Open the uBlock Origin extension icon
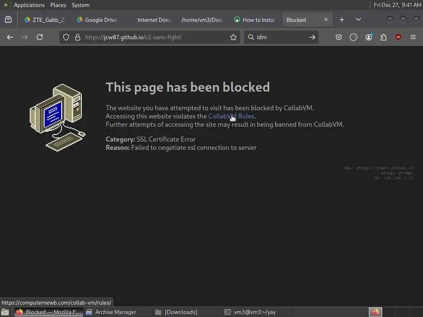The width and height of the screenshot is (423, 317). click(x=398, y=37)
